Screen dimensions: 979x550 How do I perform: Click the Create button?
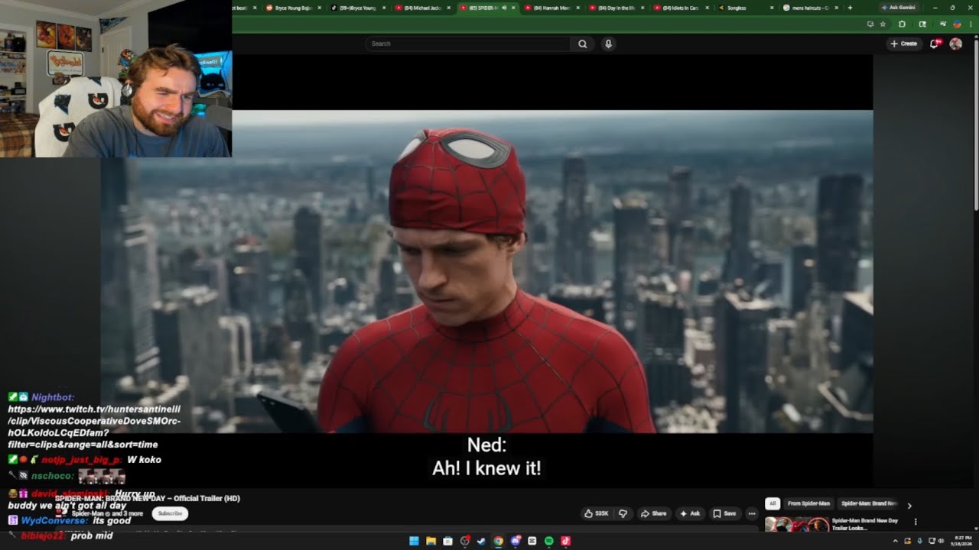pyautogui.click(x=903, y=44)
